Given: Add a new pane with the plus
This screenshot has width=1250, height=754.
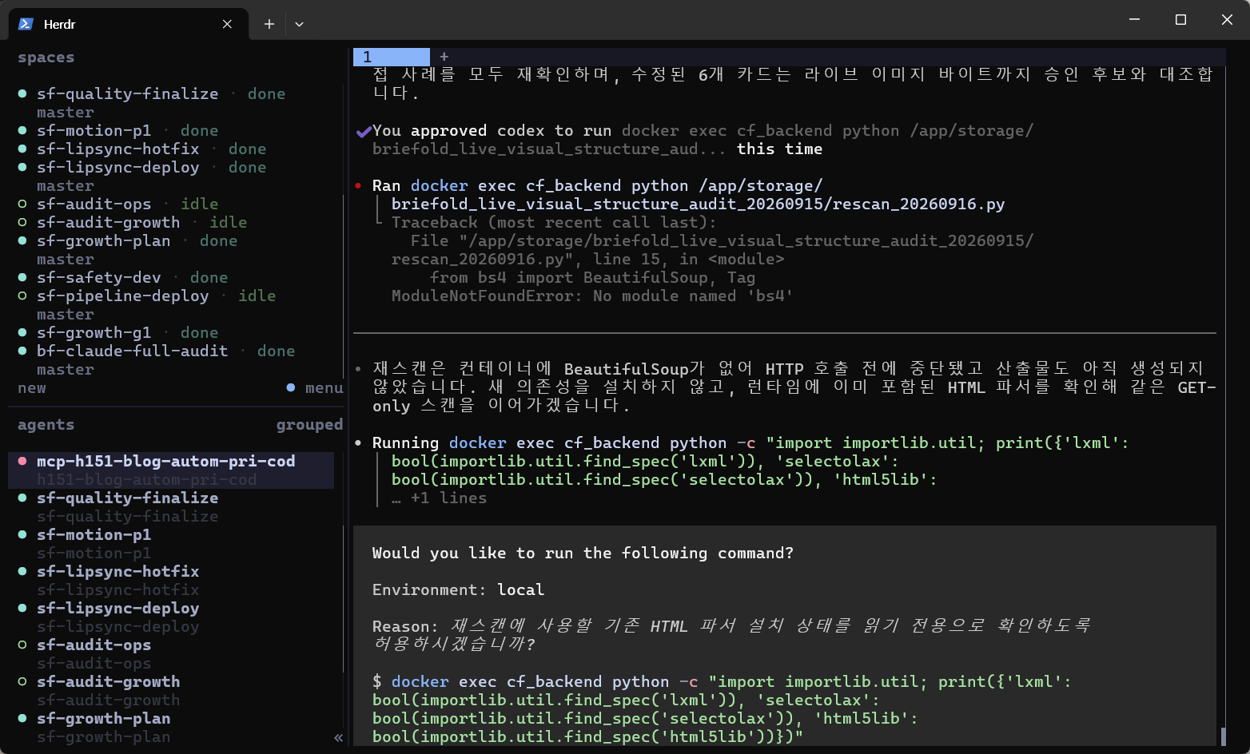Looking at the screenshot, I should (444, 57).
